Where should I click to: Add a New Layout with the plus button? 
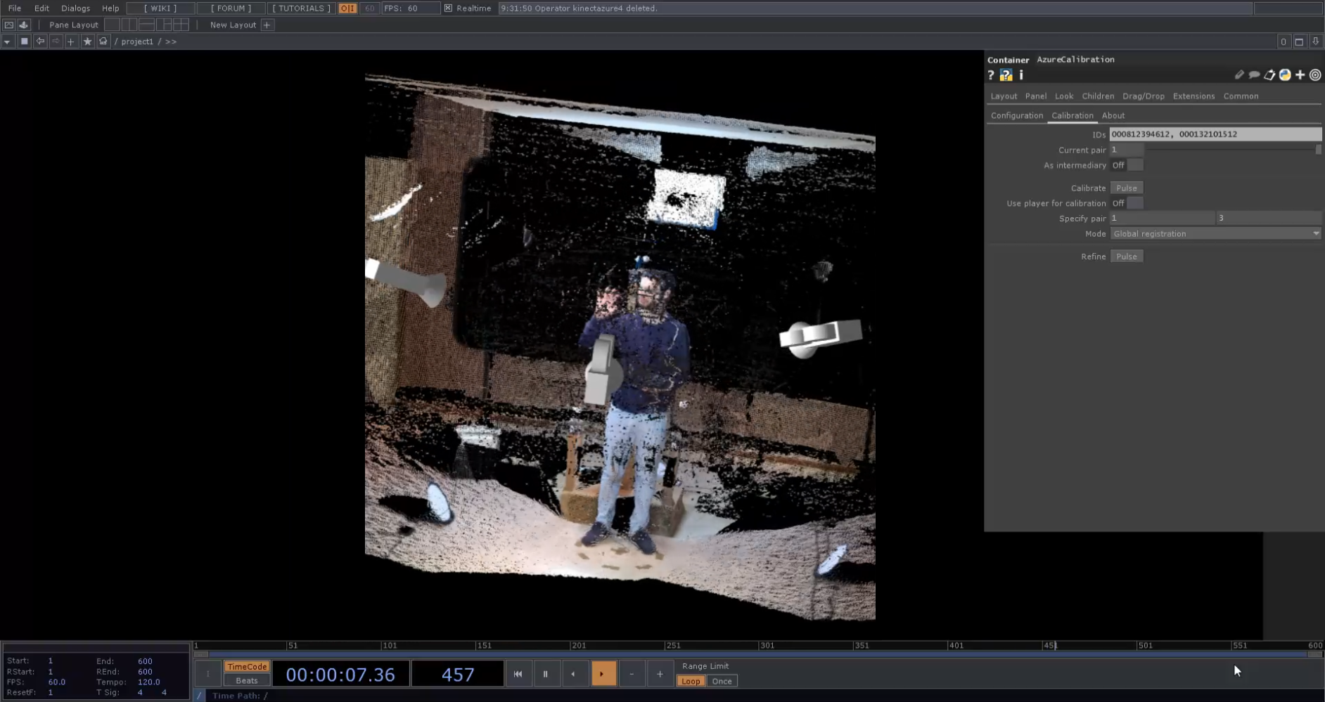click(267, 25)
